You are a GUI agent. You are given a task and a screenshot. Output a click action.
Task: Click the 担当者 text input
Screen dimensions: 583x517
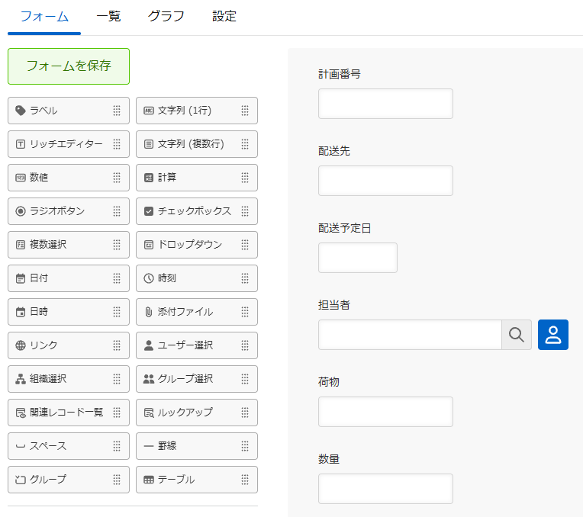tap(410, 335)
